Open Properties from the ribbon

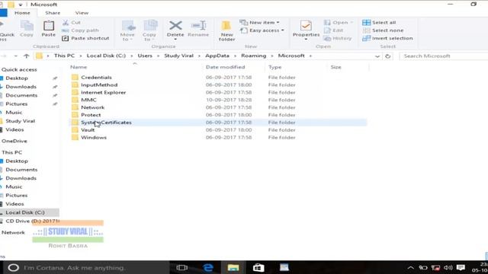306,30
